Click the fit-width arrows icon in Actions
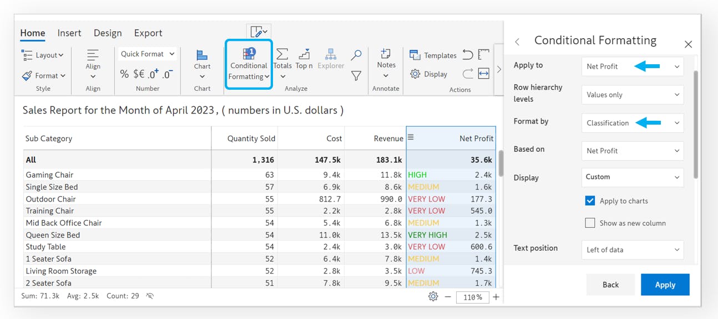 484,73
